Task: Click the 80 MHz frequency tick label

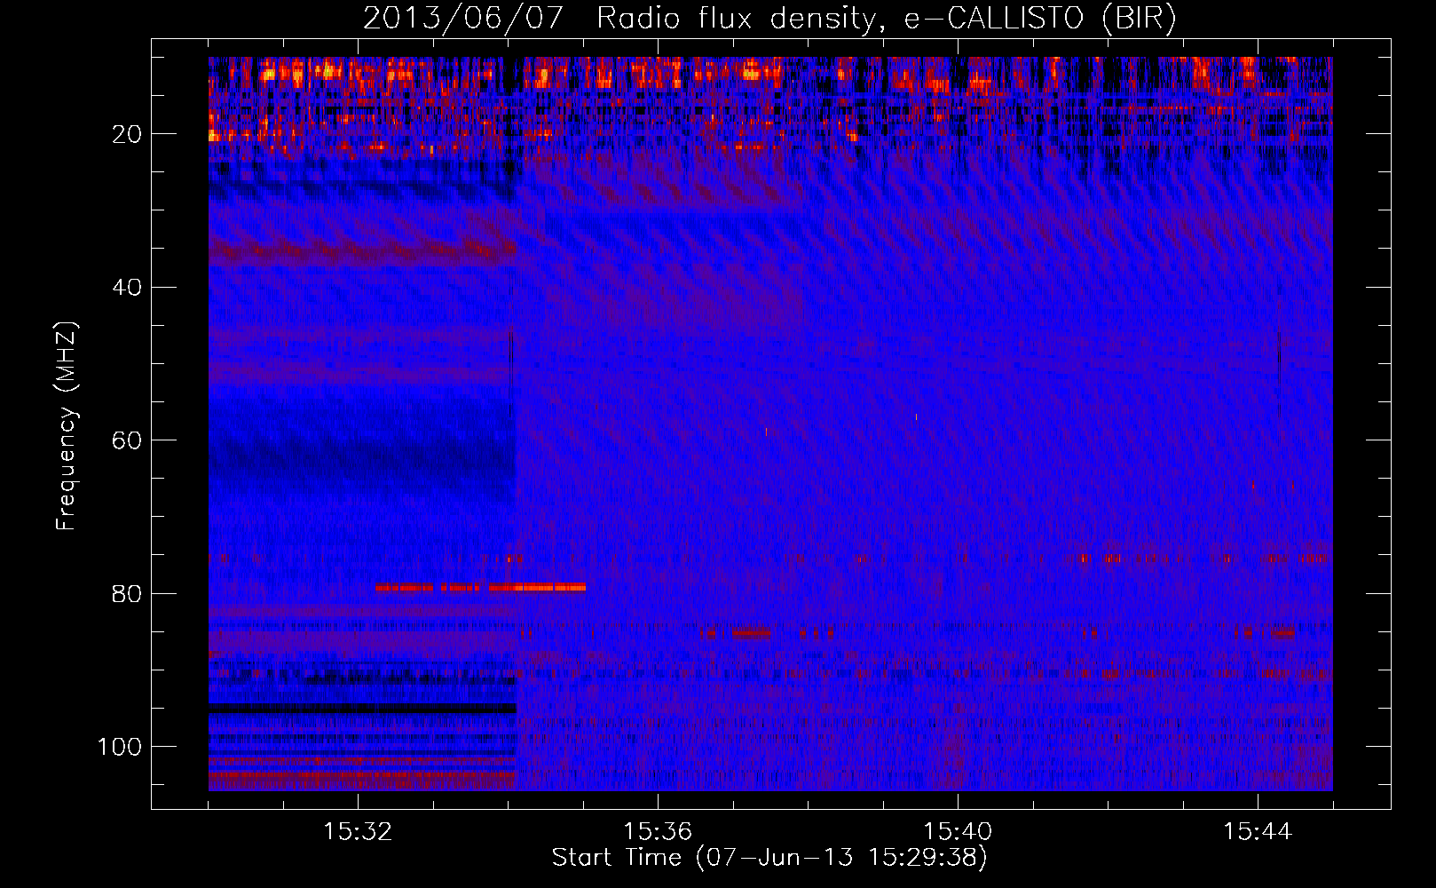Action: (127, 594)
